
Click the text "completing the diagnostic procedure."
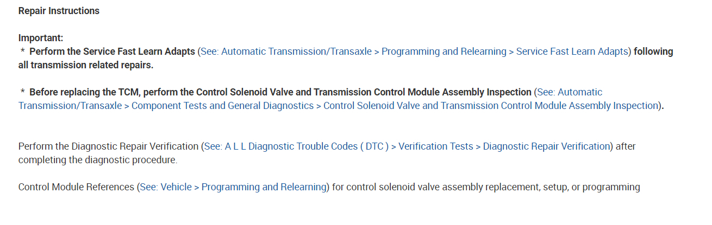pyautogui.click(x=98, y=160)
